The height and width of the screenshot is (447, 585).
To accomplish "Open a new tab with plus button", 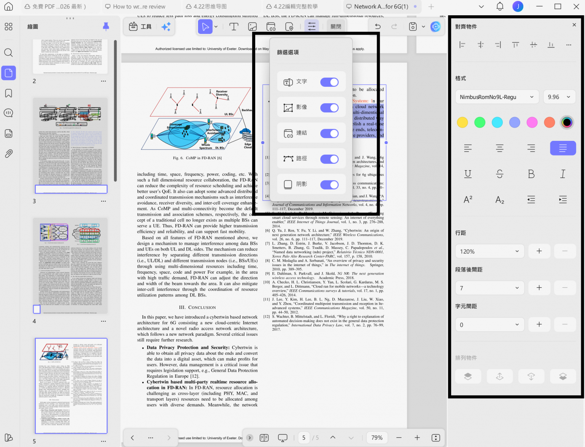I will coord(431,6).
